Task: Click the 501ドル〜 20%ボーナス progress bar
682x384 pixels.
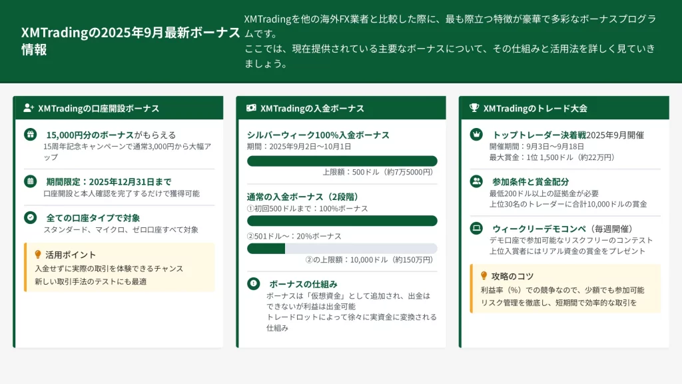Action: click(x=342, y=249)
